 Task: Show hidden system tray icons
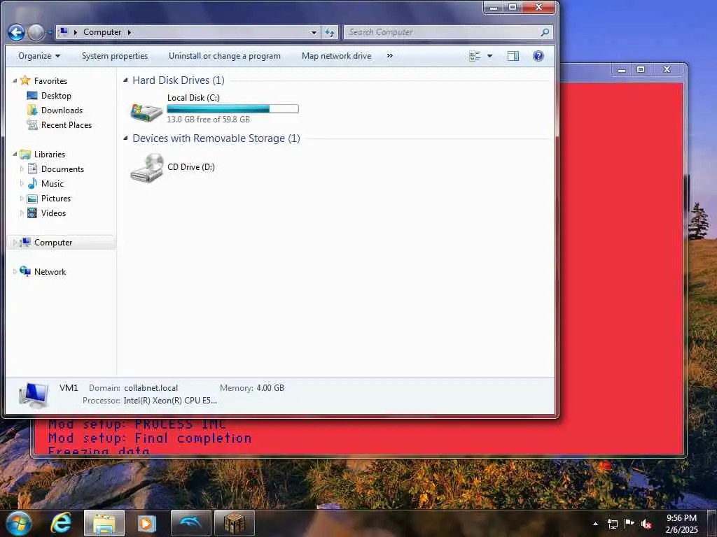pyautogui.click(x=595, y=524)
